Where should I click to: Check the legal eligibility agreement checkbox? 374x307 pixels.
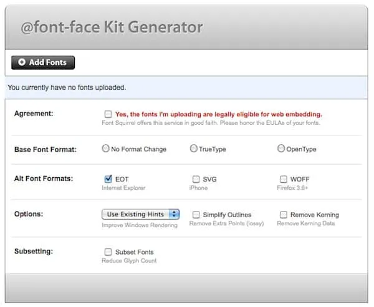pos(108,114)
